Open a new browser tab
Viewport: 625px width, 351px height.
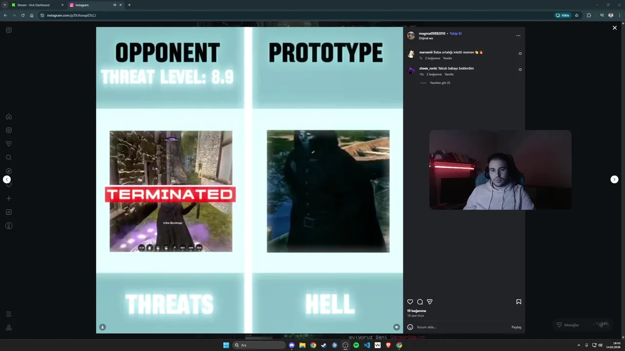coord(129,5)
